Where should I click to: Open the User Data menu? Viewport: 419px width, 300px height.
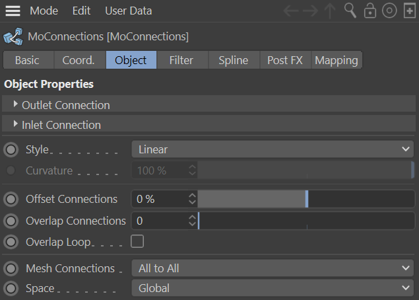click(x=128, y=11)
